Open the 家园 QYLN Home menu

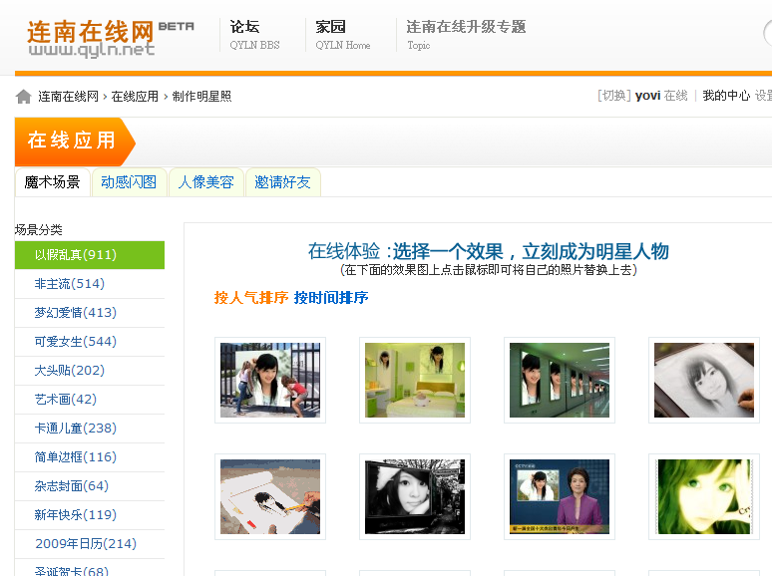click(343, 35)
